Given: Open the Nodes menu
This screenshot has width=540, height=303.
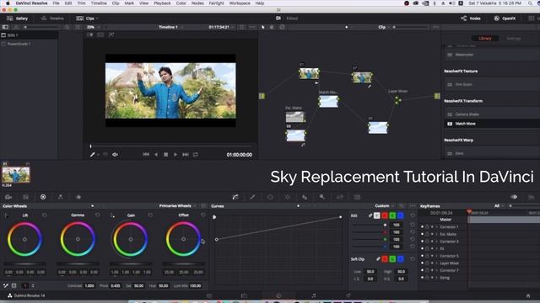Looking at the screenshot, I should pyautogui.click(x=197, y=3).
